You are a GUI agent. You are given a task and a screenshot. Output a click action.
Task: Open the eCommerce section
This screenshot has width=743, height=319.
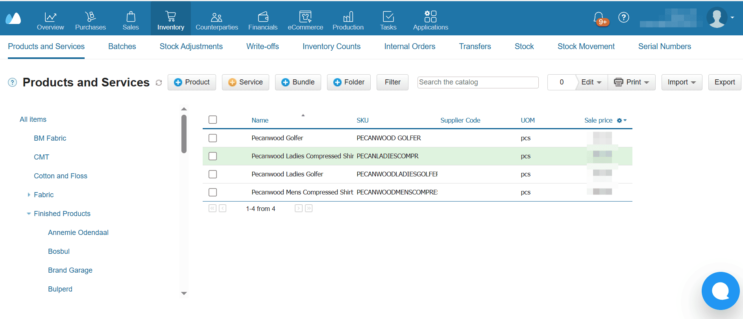(305, 21)
